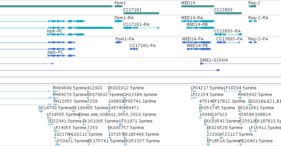The image size is (281, 146).
Task: Select transcript Reg-2-RA
Action: (x=252, y=21)
